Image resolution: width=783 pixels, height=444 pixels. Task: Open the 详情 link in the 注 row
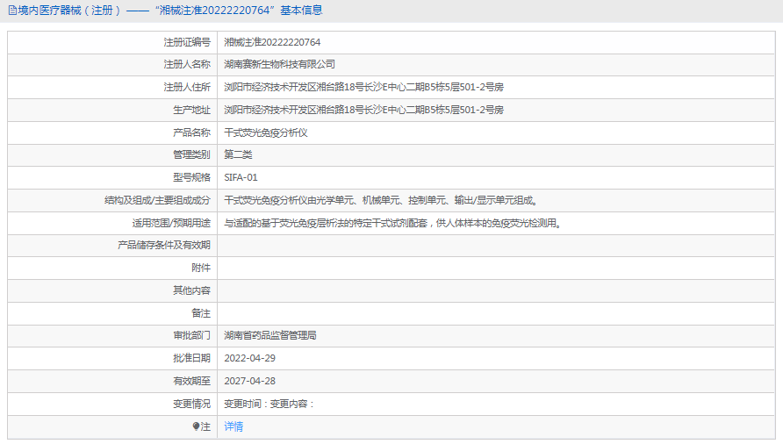click(x=233, y=426)
